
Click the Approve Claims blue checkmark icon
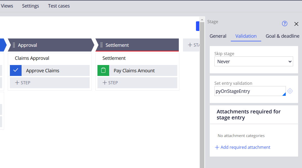pyautogui.click(x=15, y=70)
